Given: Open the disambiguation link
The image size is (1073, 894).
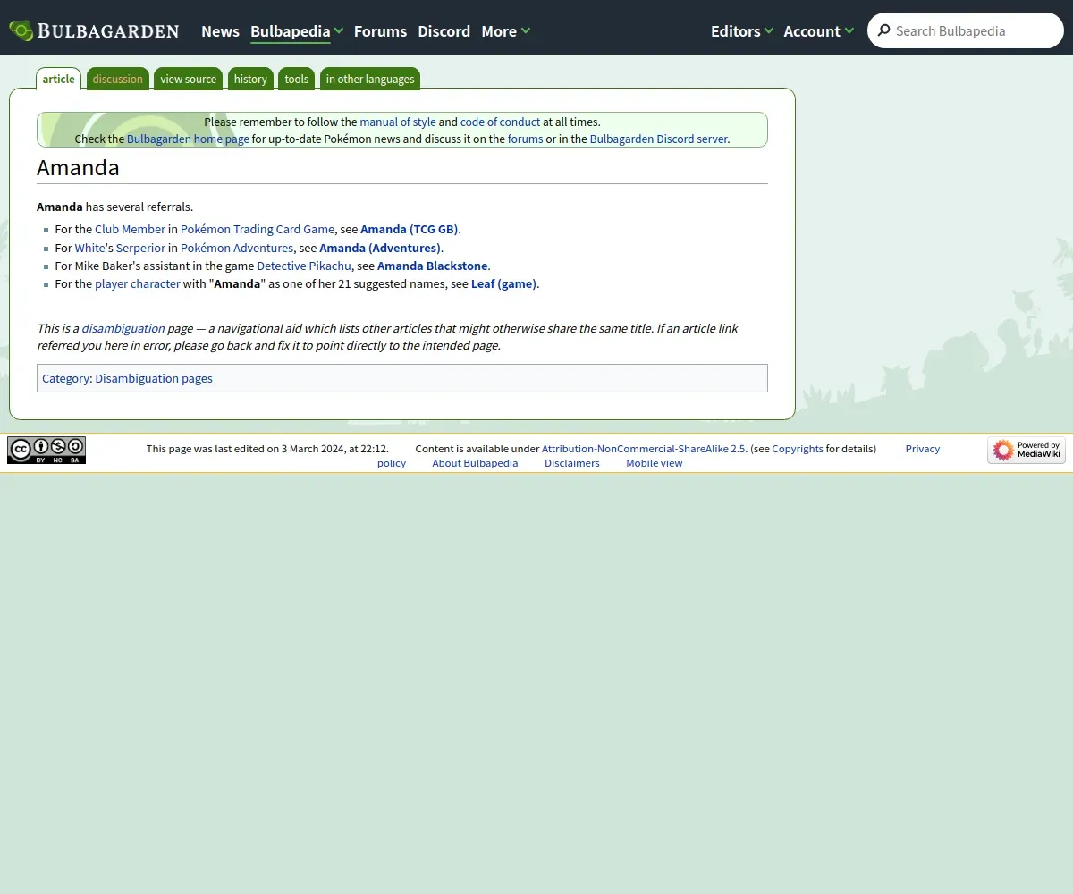Looking at the screenshot, I should point(123,328).
